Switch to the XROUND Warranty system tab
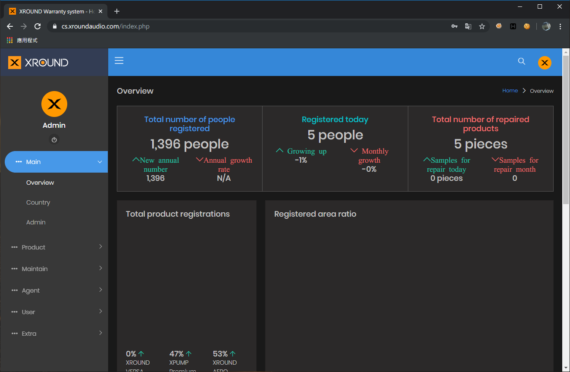The width and height of the screenshot is (570, 372). coord(56,11)
